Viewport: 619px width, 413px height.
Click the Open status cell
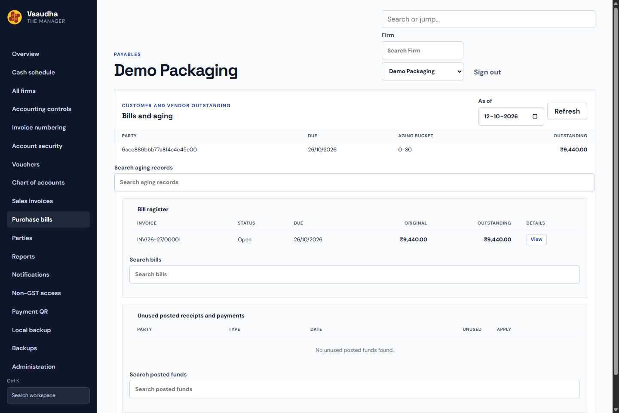point(245,240)
